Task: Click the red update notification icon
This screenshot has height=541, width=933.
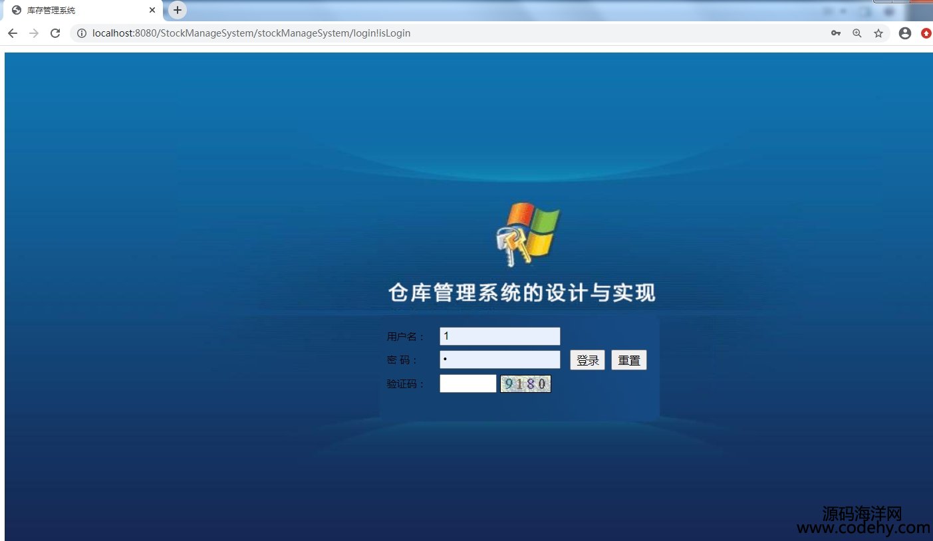Action: click(926, 33)
